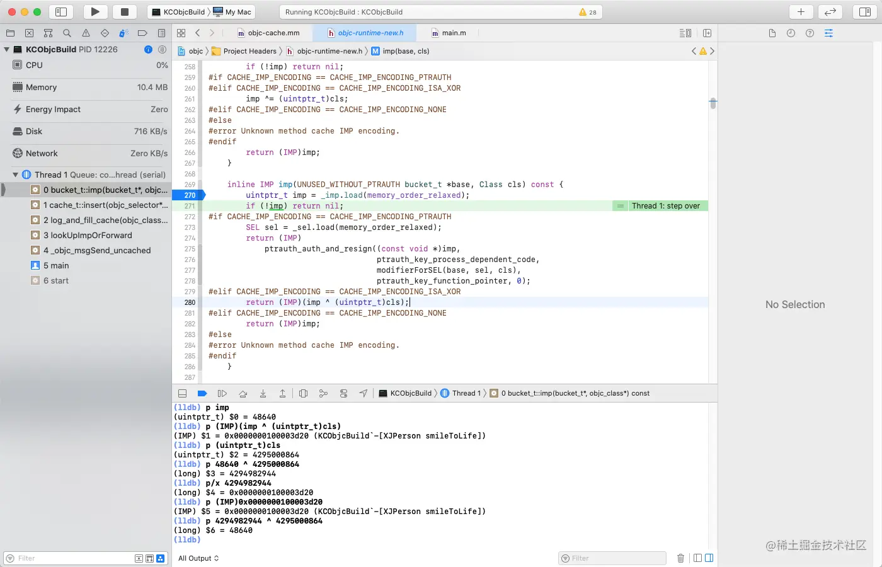Collapse the KCObjcBuild process tree
This screenshot has width=882, height=567.
point(6,49)
